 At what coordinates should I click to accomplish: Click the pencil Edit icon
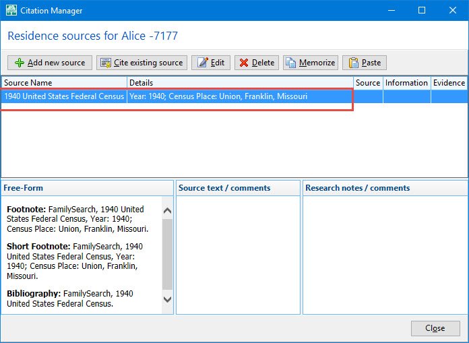pyautogui.click(x=203, y=63)
